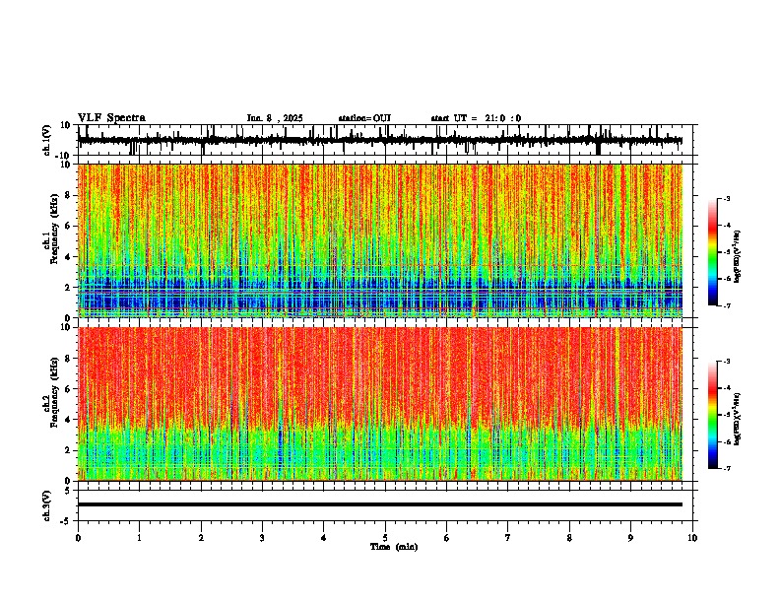This screenshot has width=780, height=603.
Task: Click the 9 minute tick label
Action: 630,538
